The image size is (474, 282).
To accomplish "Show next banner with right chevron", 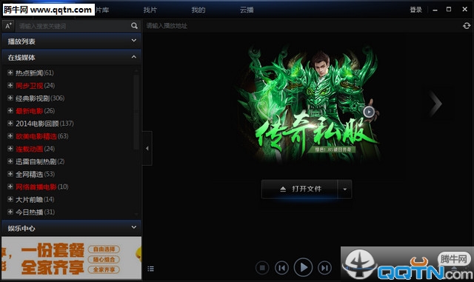I will pos(435,104).
